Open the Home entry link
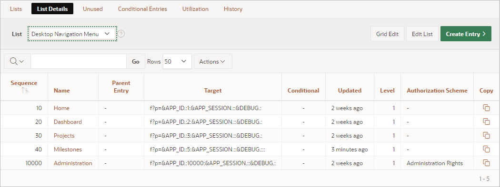Screen dimensions: 500x187 click(x=61, y=108)
